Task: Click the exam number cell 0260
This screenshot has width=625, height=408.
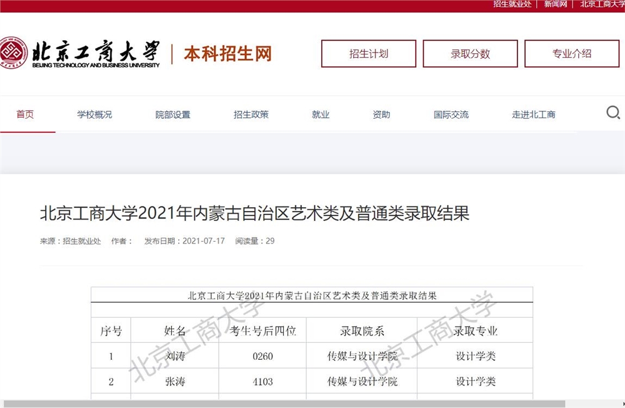Action: [x=262, y=356]
